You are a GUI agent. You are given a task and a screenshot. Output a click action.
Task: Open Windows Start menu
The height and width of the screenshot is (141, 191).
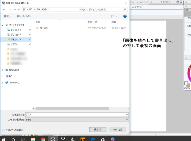tap(4, 139)
